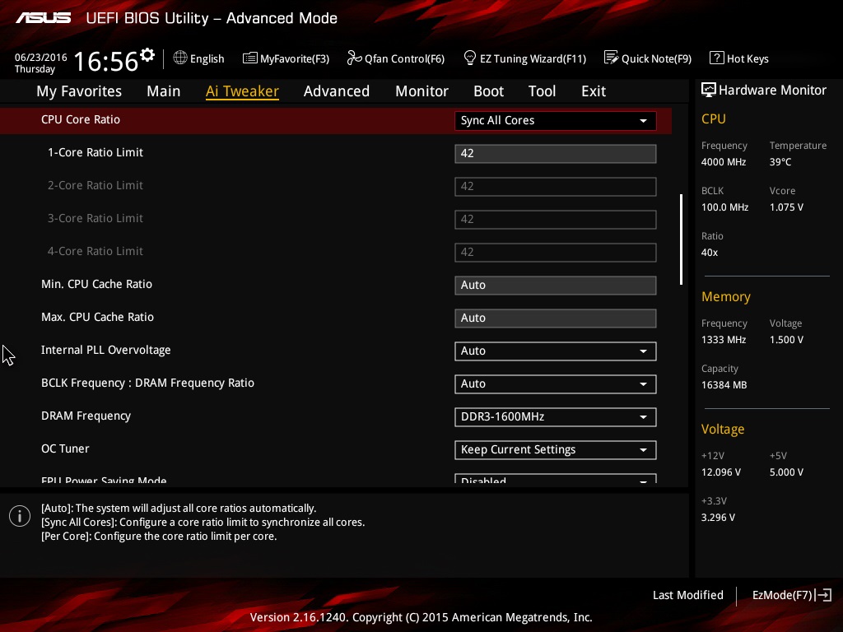Click the info icon in help panel
This screenshot has width=843, height=632.
(x=20, y=516)
